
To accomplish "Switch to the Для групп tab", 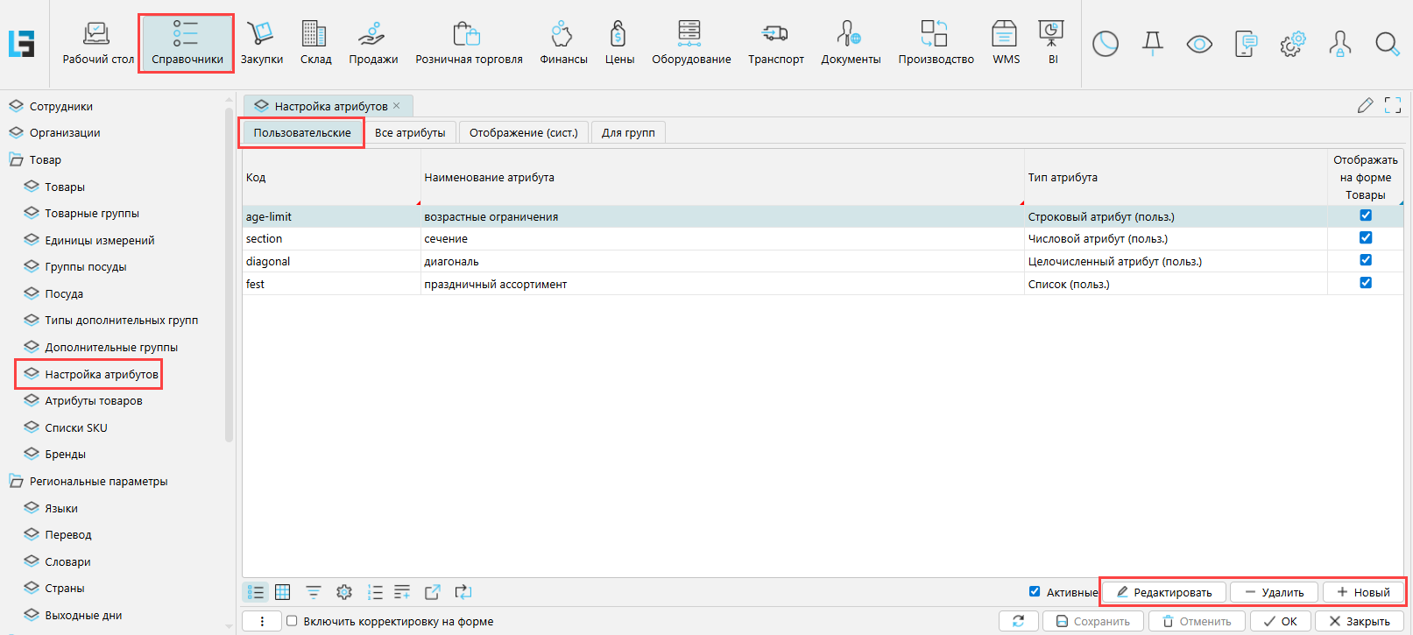I will pos(628,133).
